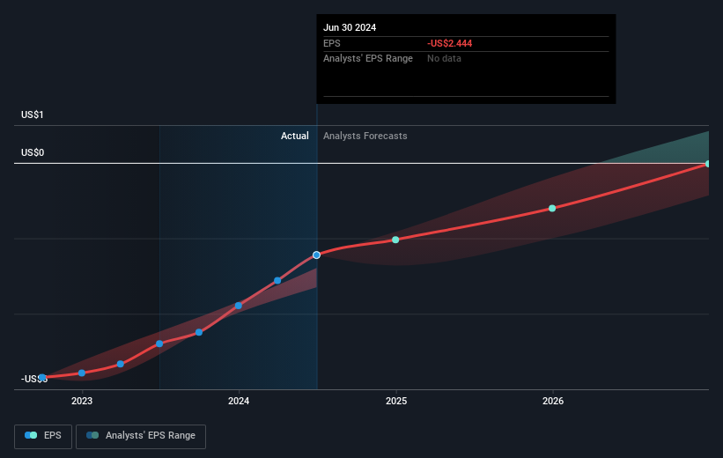
Task: Click the 2026 forecast EPS data point
Action: (552, 209)
